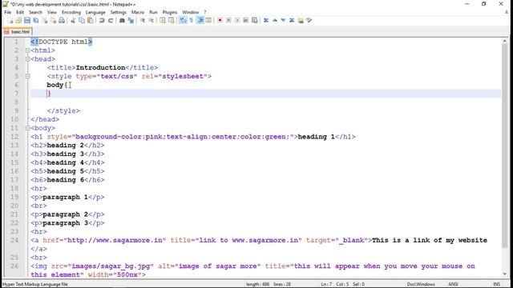Viewport: 513px width, 288px height.
Task: Collapse the <html> fold marker on line 2
Action: [28, 50]
